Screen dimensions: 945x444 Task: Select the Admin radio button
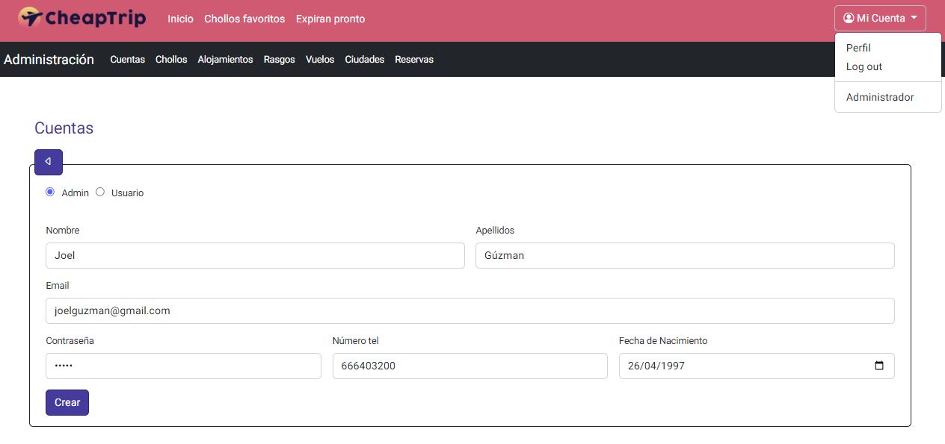pyautogui.click(x=50, y=192)
